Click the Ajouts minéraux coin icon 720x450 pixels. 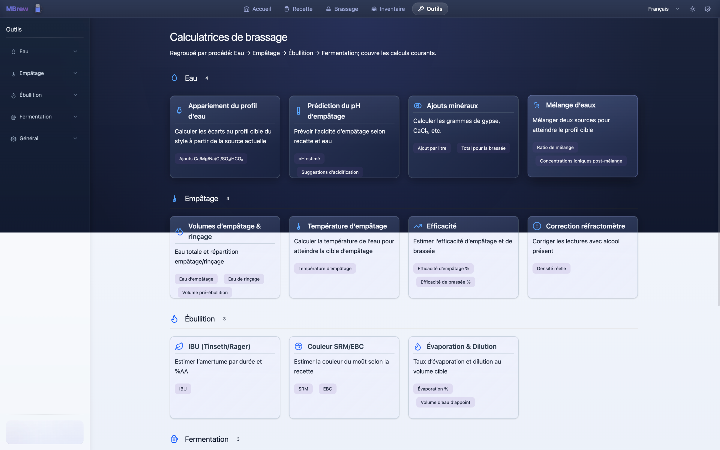417,106
